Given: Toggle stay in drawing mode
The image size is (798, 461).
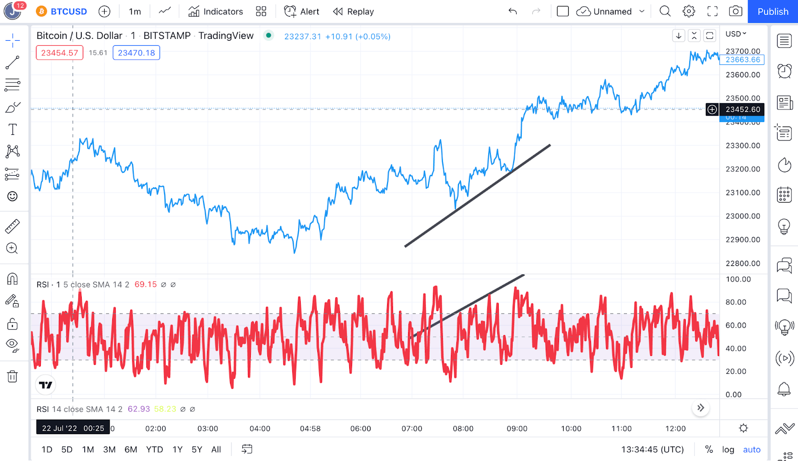Looking at the screenshot, I should [12, 301].
